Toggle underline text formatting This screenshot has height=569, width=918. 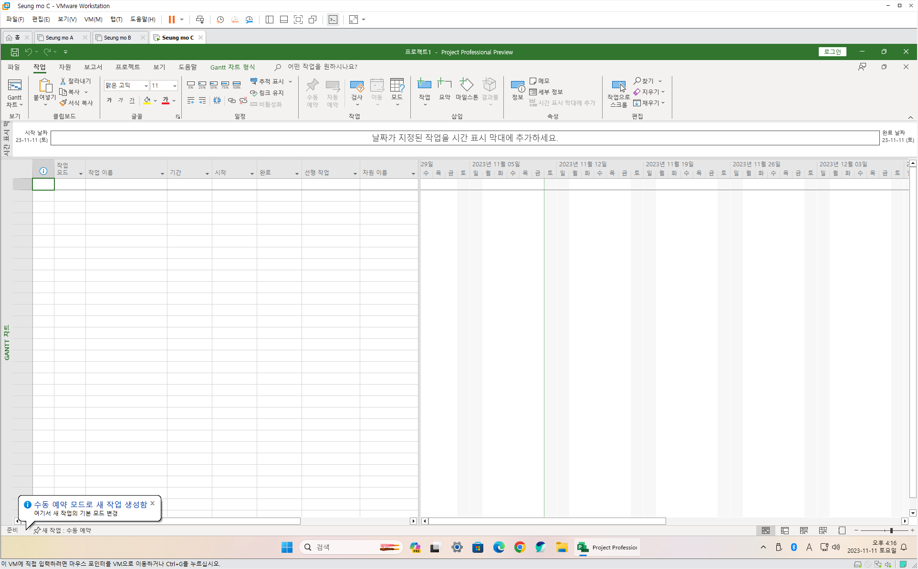pos(132,101)
